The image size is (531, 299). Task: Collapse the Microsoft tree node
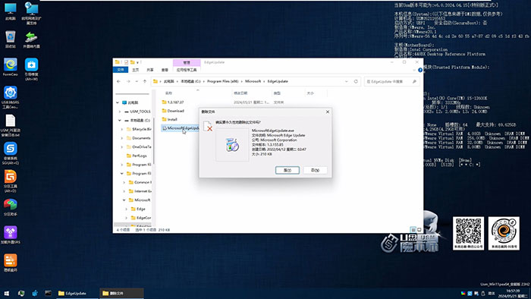pos(124,200)
